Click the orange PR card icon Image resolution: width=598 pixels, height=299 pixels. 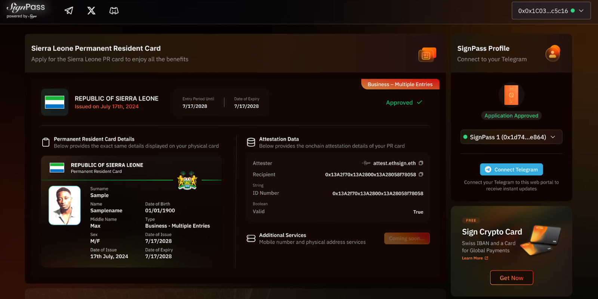click(x=427, y=55)
